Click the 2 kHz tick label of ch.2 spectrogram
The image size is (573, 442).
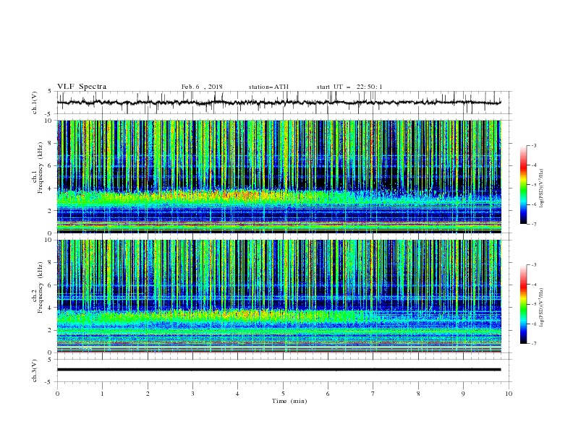(x=50, y=330)
